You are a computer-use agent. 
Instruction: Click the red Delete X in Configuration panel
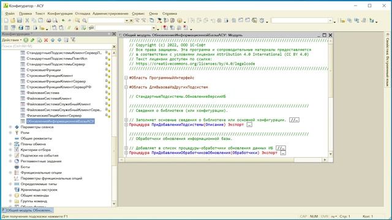pyautogui.click(x=46, y=40)
